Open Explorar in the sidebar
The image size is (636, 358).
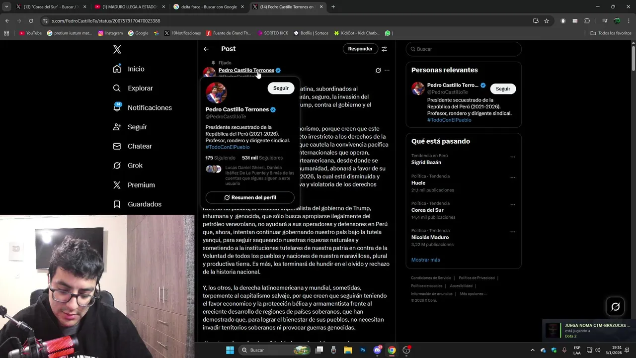[x=133, y=88]
